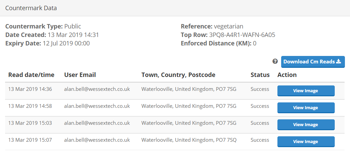View image for the 14:36 read
This screenshot has height=158, width=350.
tap(306, 91)
